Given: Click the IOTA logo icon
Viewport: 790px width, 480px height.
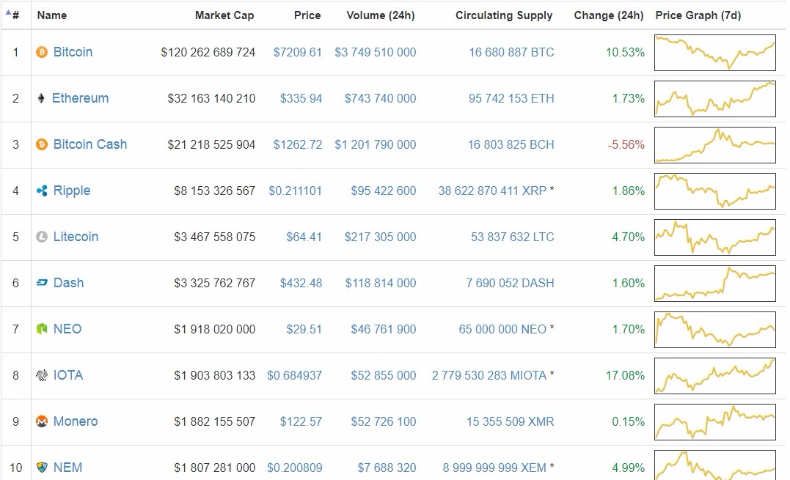Looking at the screenshot, I should [42, 375].
